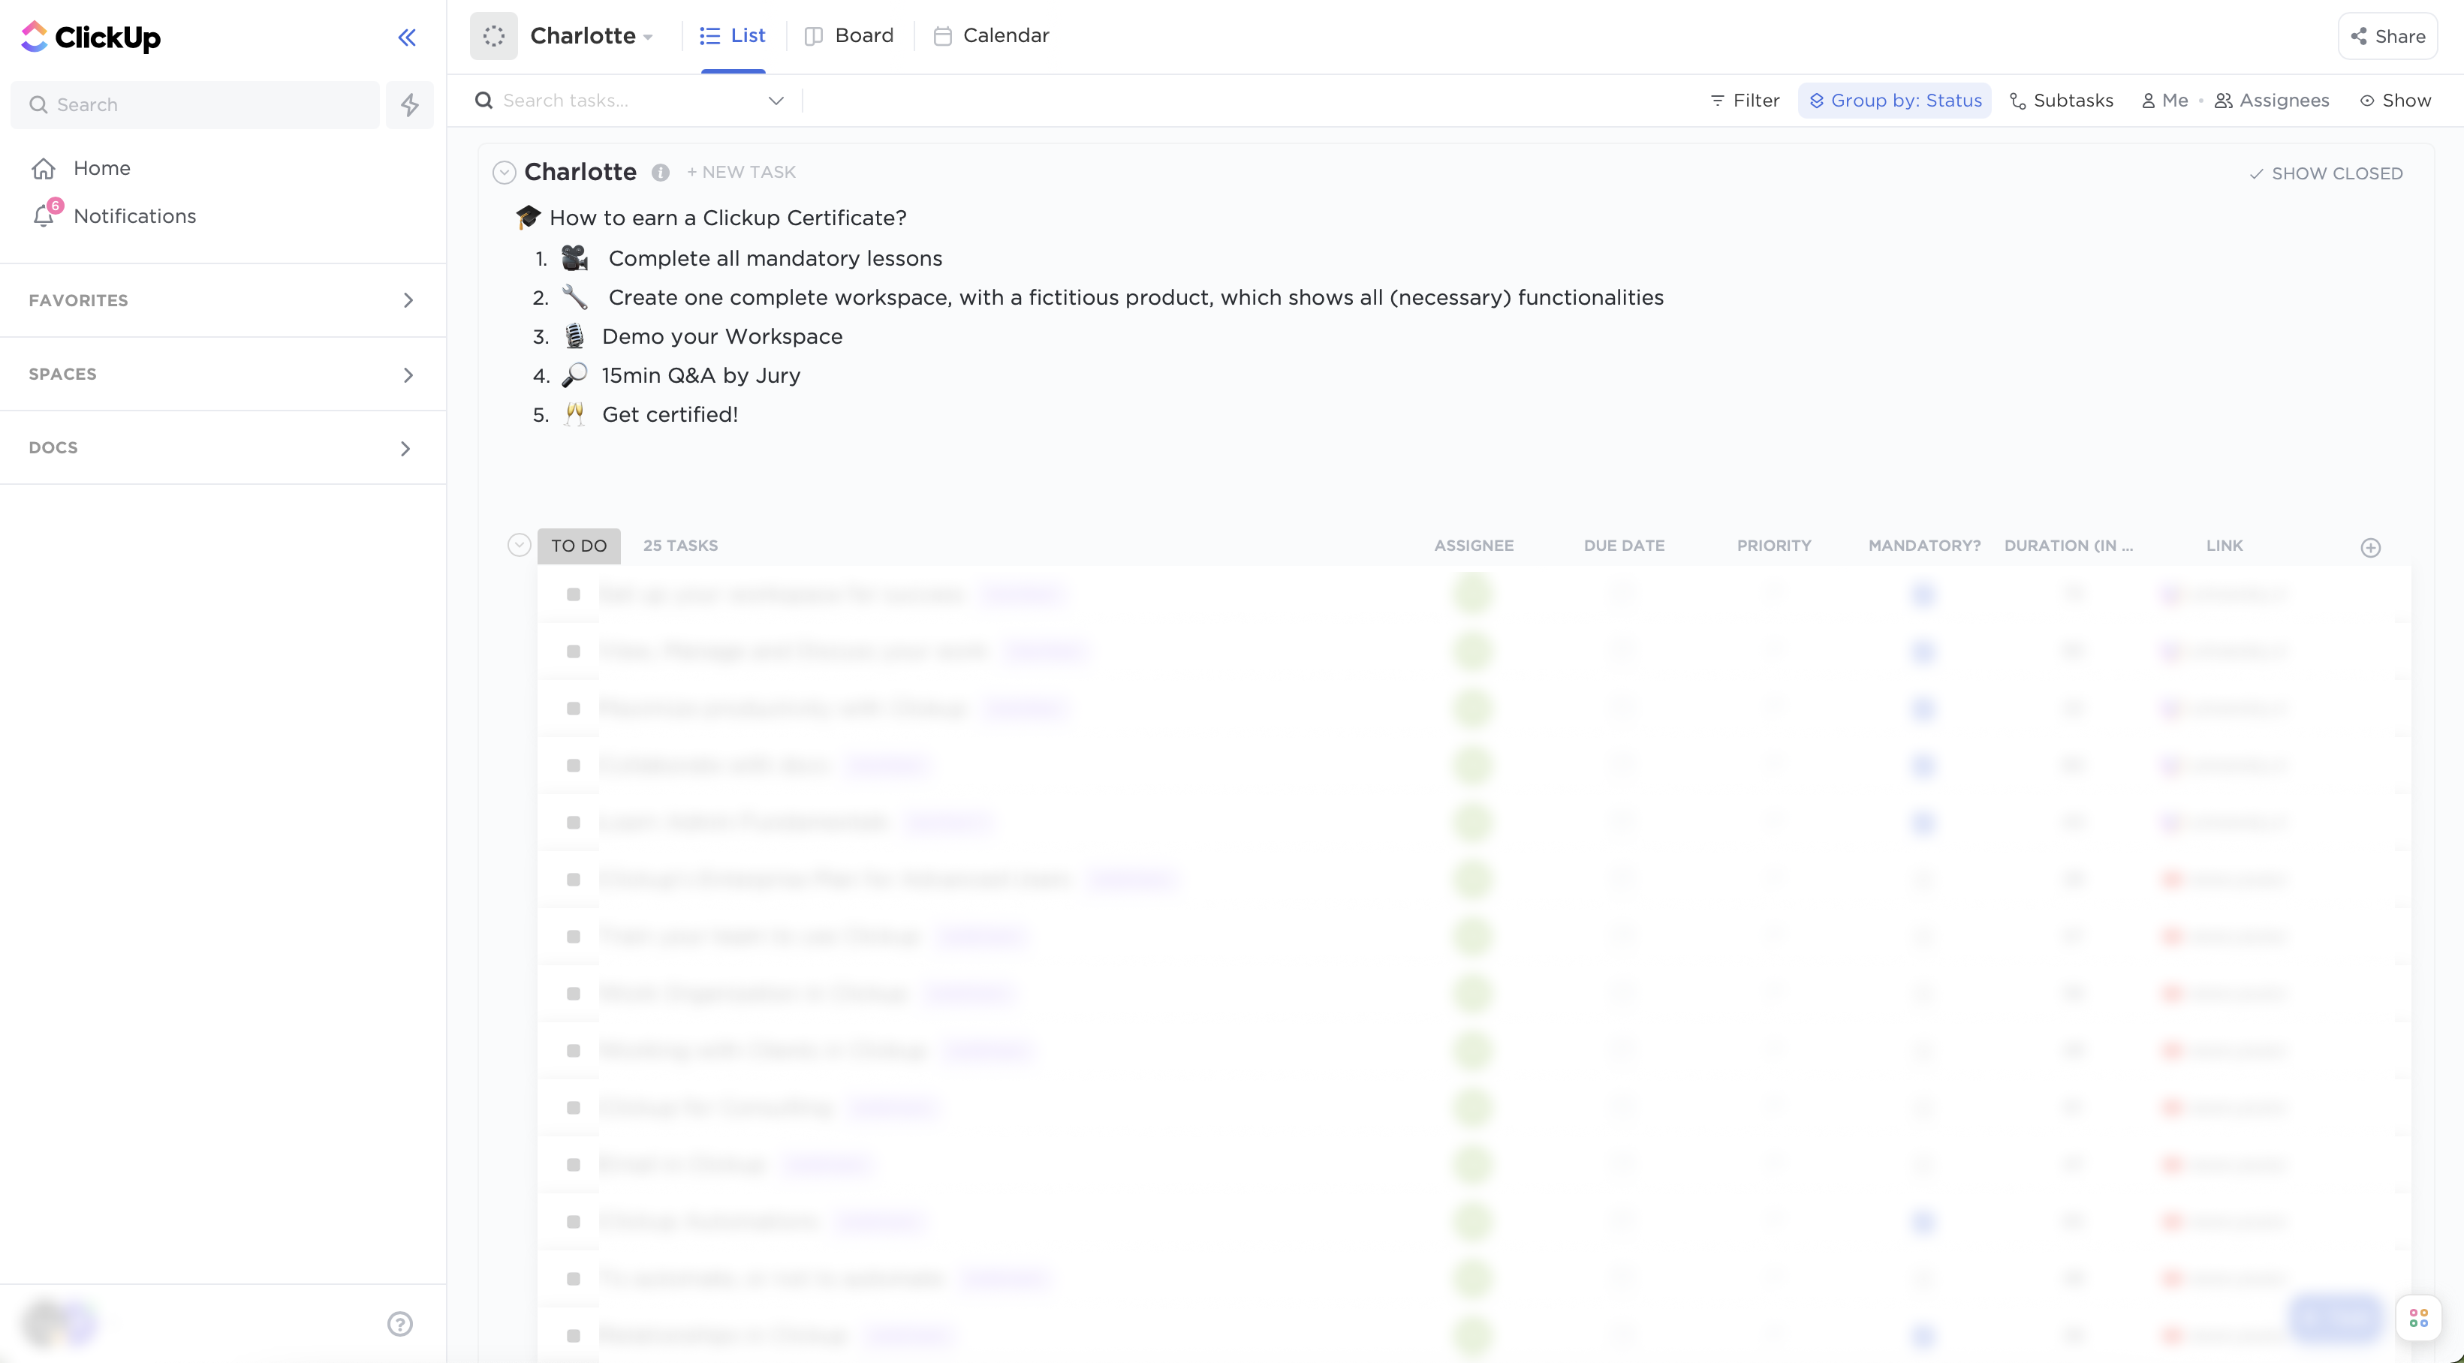Screen dimensions: 2464x1363
Task: Collapse the TO DO group
Action: (x=519, y=545)
